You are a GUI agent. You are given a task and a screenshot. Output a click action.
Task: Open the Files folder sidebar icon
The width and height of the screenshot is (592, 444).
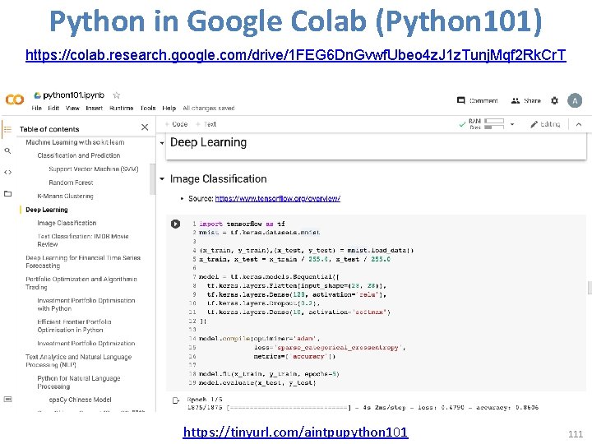pyautogui.click(x=7, y=194)
